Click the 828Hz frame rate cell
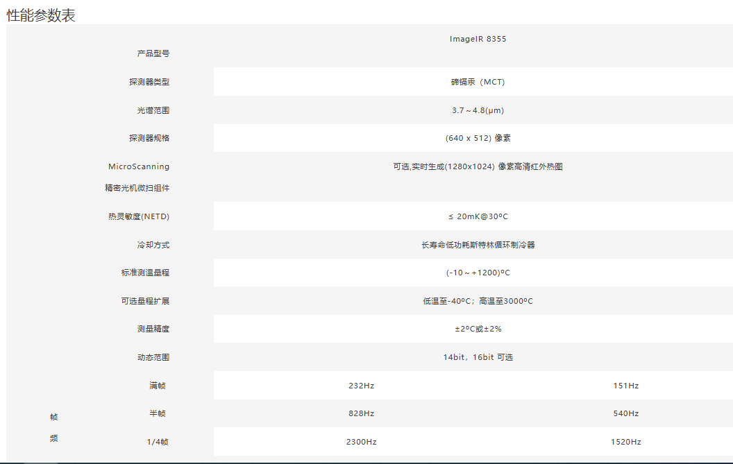Viewport: 733px width, 464px height. pyautogui.click(x=362, y=413)
